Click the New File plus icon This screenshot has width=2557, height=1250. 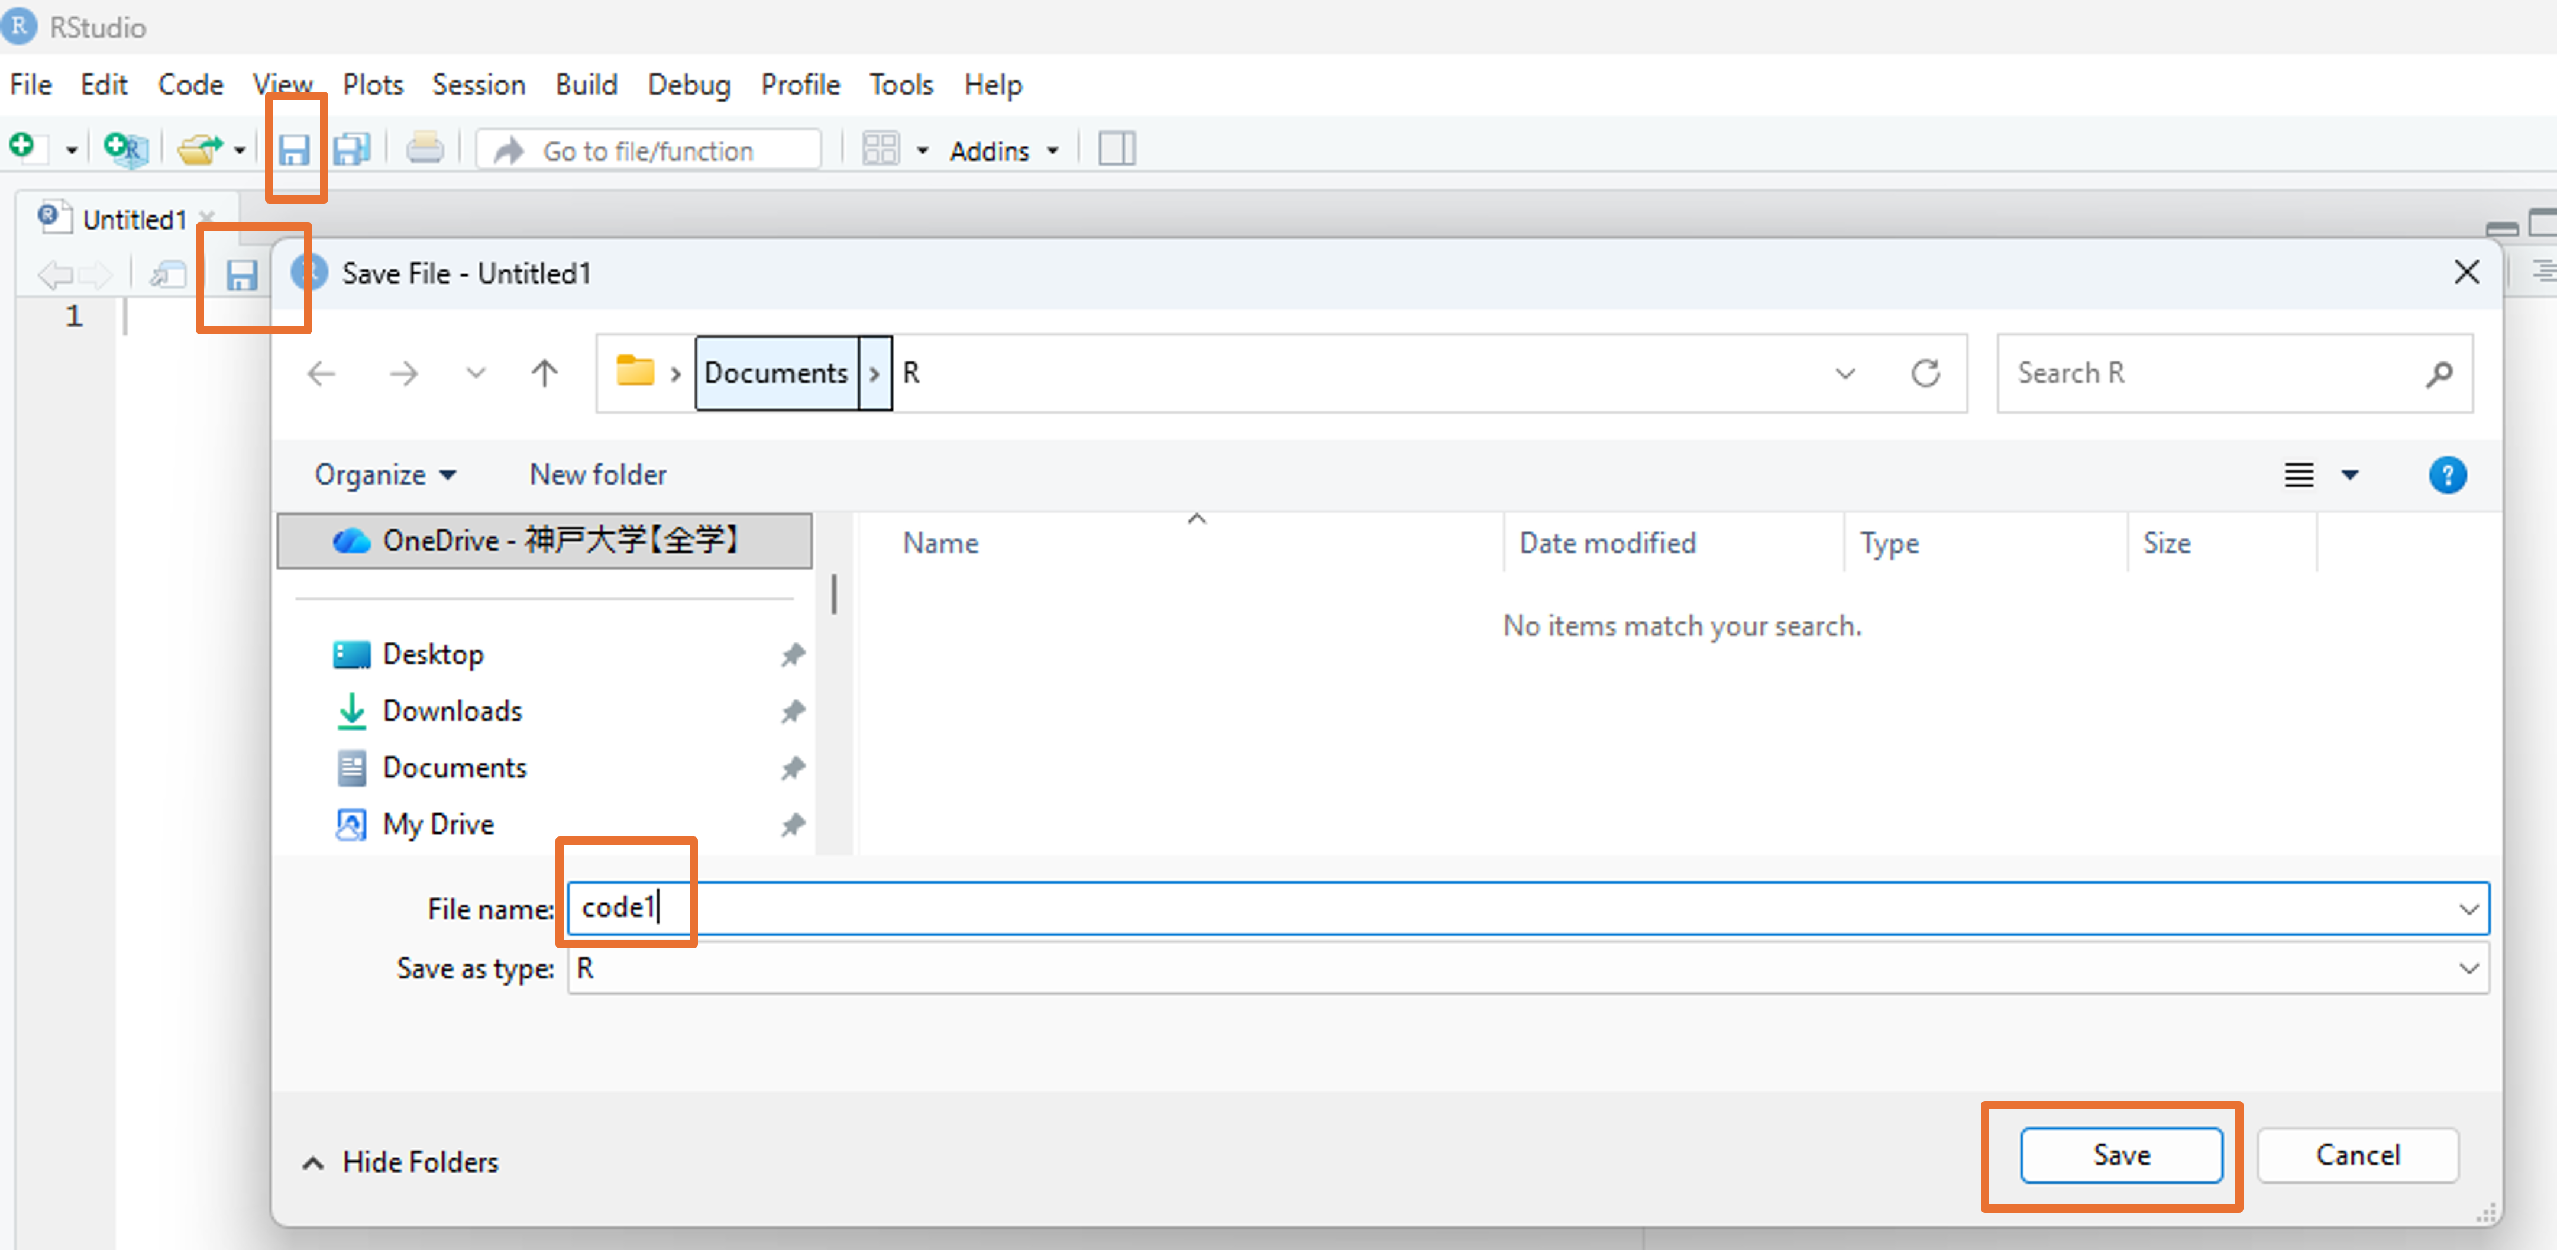tap(22, 147)
